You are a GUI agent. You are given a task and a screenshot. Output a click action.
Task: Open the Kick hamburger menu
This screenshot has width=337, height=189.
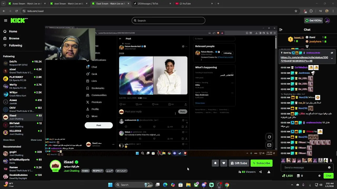6,20
